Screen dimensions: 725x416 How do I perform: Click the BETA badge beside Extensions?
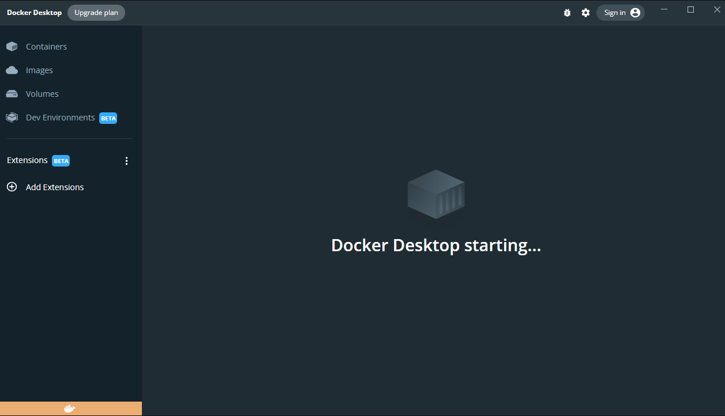[x=61, y=161]
